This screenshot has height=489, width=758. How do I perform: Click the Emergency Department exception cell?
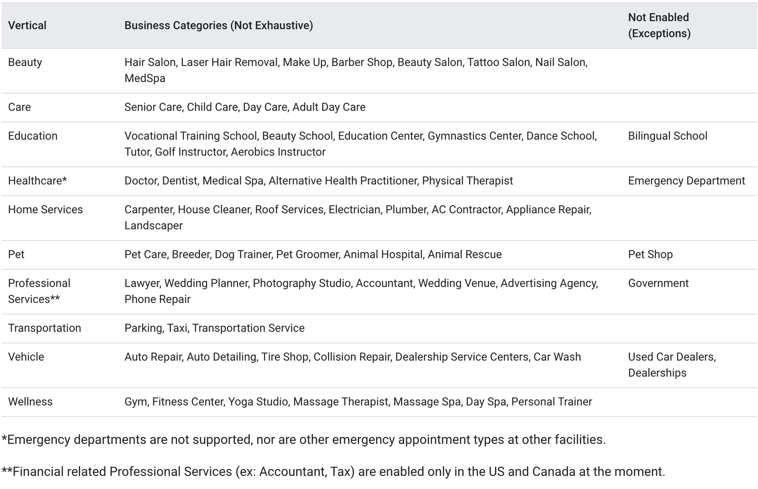[x=686, y=181]
